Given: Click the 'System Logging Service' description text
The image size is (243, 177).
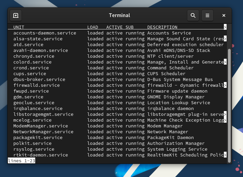Looking at the screenshot, I should coord(177,149).
